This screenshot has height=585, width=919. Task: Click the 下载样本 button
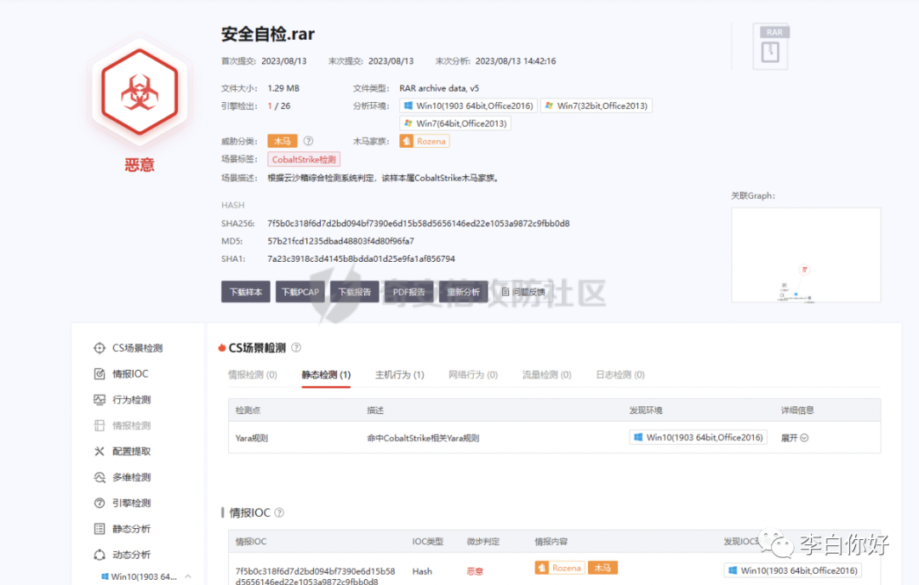(x=246, y=292)
